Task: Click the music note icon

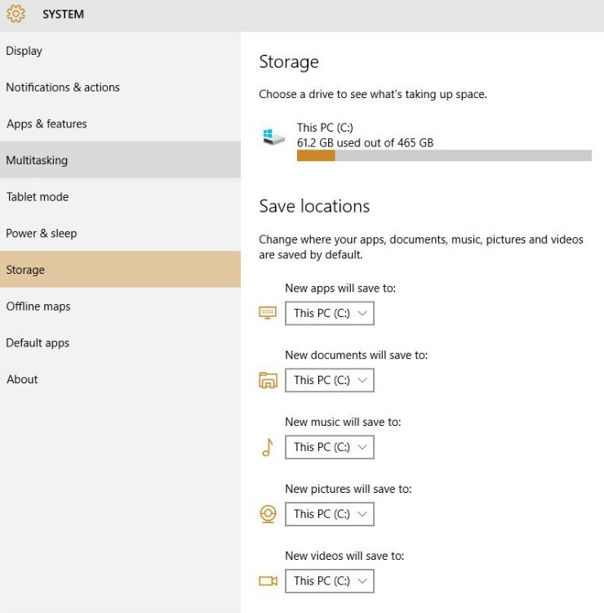Action: (268, 447)
